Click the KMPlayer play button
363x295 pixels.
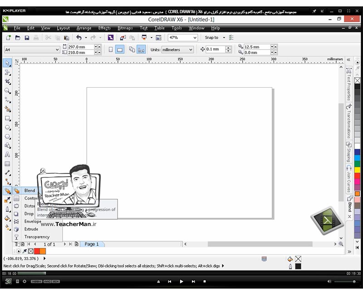click(x=181, y=281)
